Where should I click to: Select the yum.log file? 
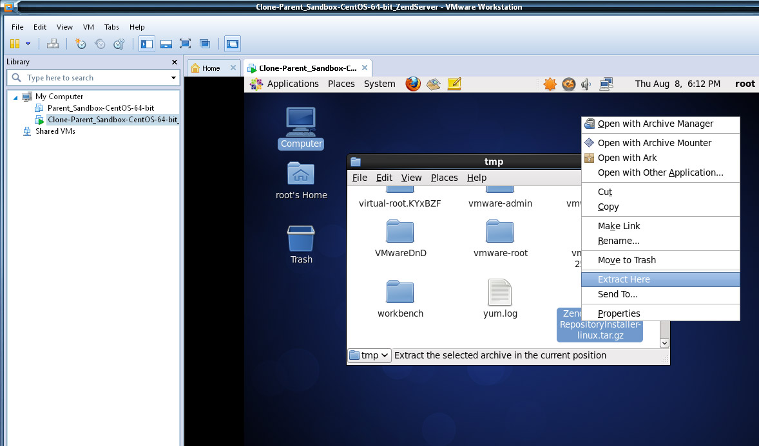pos(500,299)
